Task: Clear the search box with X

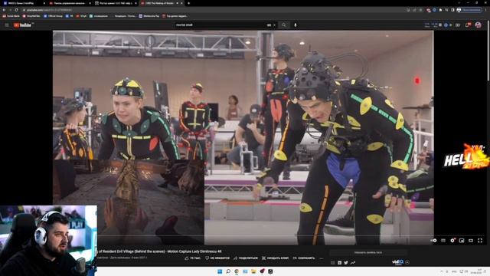Action: click(274, 25)
